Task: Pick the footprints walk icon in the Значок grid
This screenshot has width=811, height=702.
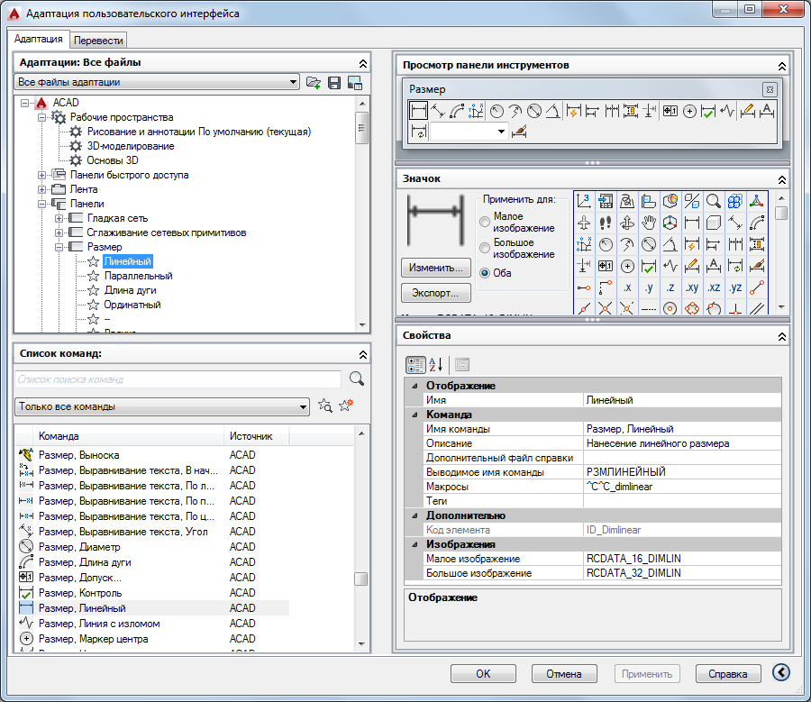Action: click(x=606, y=223)
